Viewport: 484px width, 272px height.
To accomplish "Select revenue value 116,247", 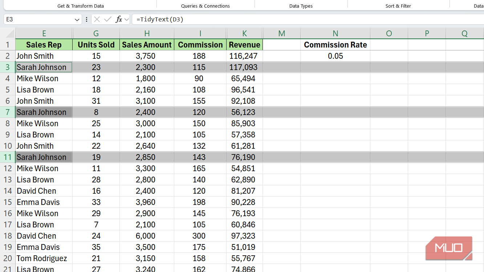I will pos(244,56).
